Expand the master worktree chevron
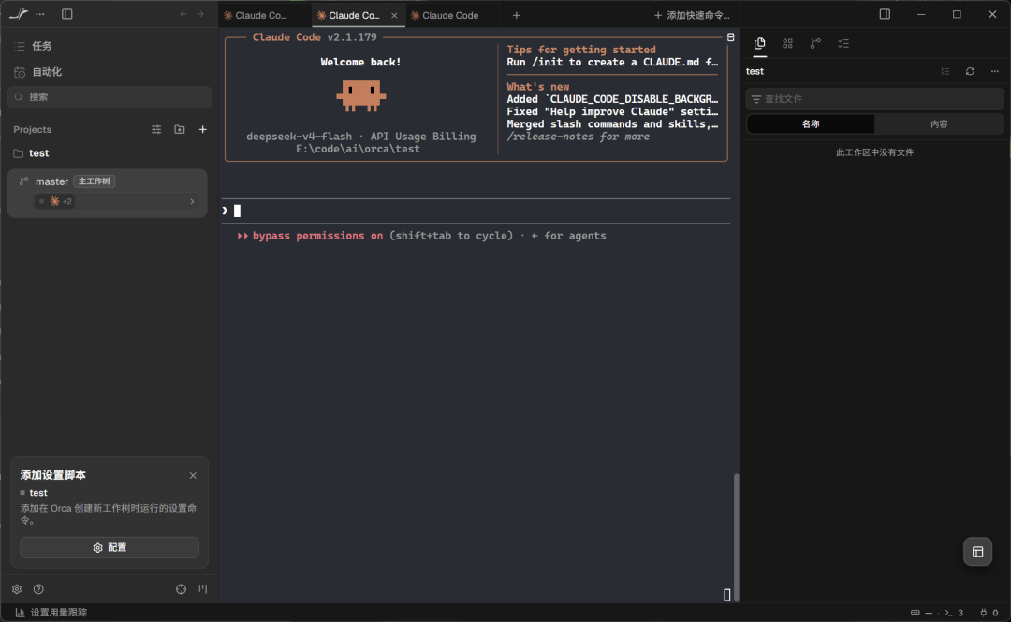Screen dimensions: 1011x622 [192, 202]
